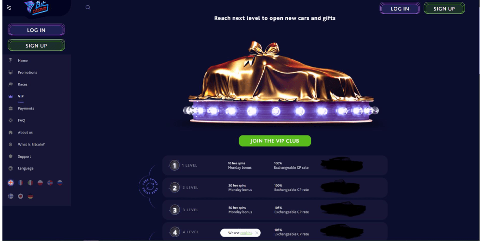The height and width of the screenshot is (241, 482).
Task: Dismiss the cookies notice
Action: coord(257,233)
